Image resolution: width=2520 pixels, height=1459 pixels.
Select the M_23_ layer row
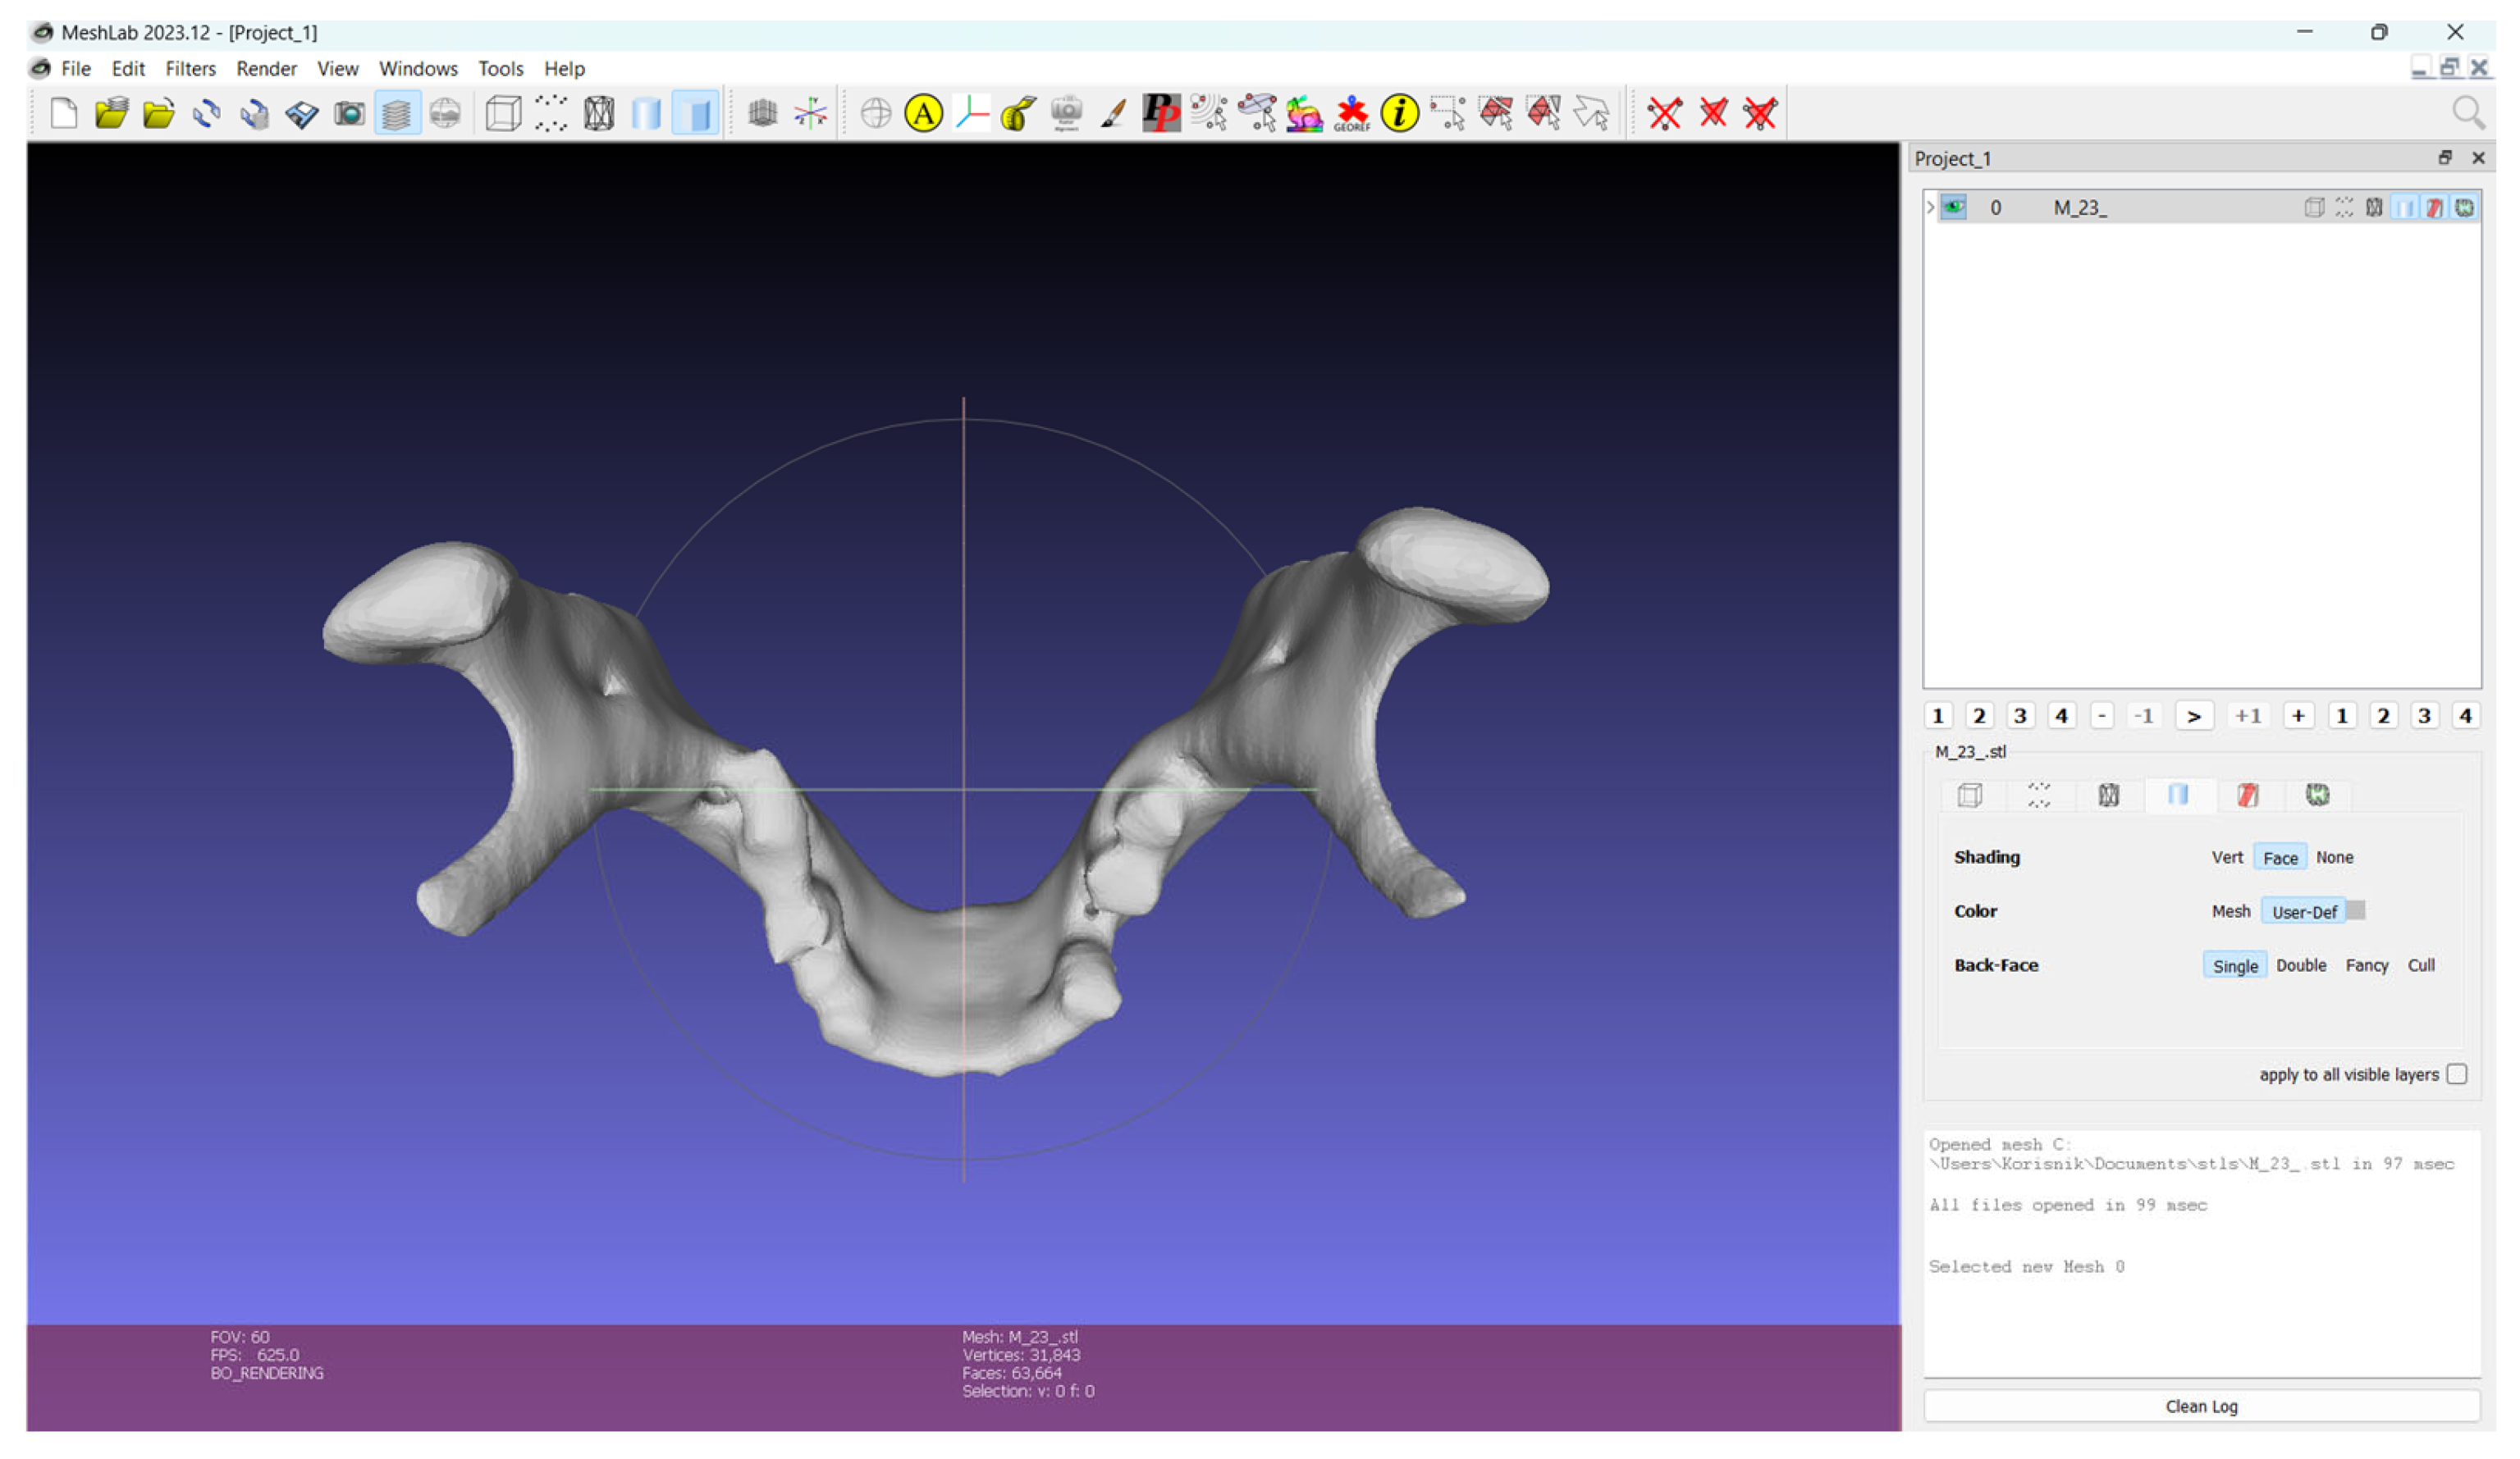(2080, 207)
